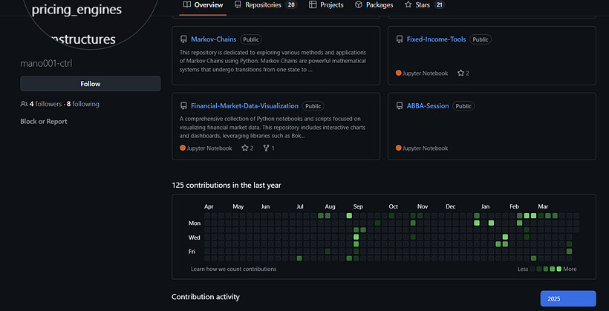The height and width of the screenshot is (311, 609).
Task: Click Public badge next to Markov-Chains
Action: tap(251, 39)
